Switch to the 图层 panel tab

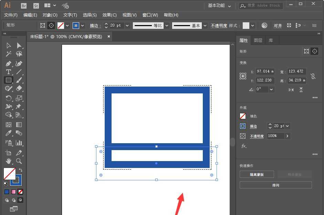[258, 40]
